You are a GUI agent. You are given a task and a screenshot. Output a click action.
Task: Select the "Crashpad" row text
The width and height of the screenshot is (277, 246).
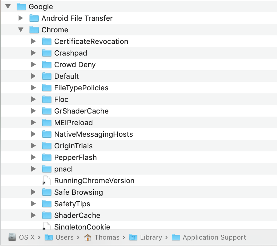(71, 53)
